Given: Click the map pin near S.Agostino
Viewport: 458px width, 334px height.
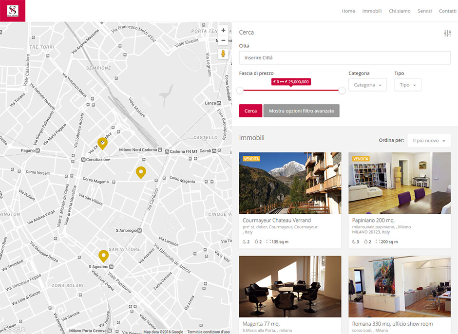Looking at the screenshot, I should pos(103,256).
